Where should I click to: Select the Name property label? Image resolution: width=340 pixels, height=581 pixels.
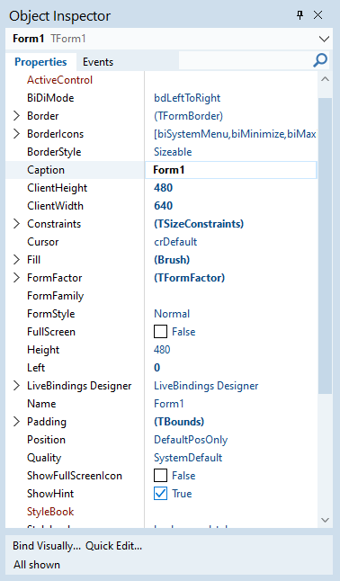(41, 404)
